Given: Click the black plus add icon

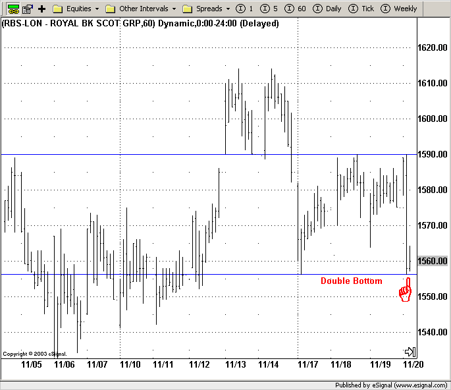Looking at the screenshot, I should pos(42,9).
